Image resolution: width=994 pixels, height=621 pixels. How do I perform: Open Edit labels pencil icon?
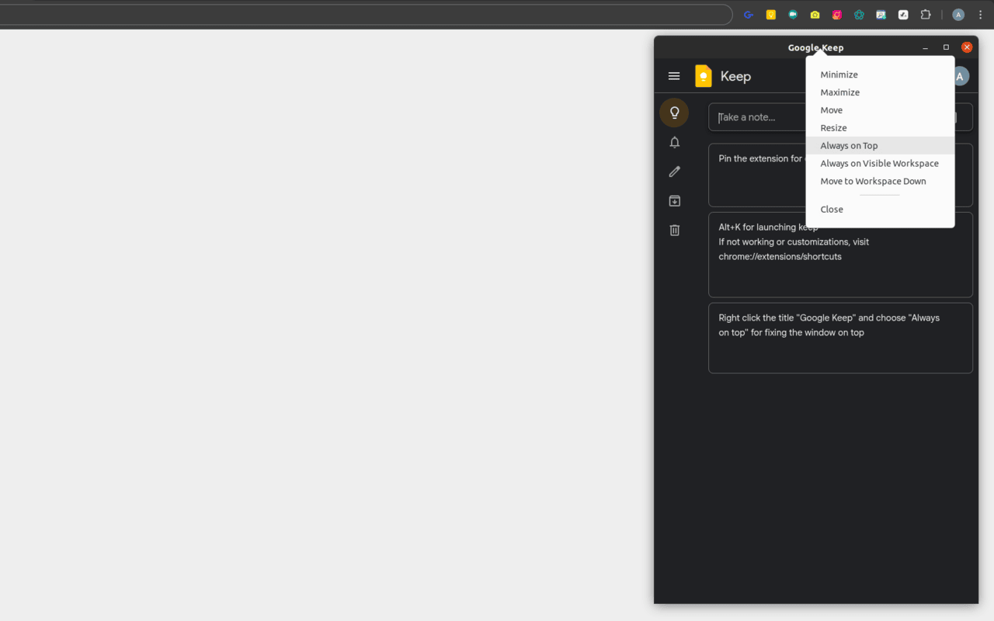(x=674, y=172)
